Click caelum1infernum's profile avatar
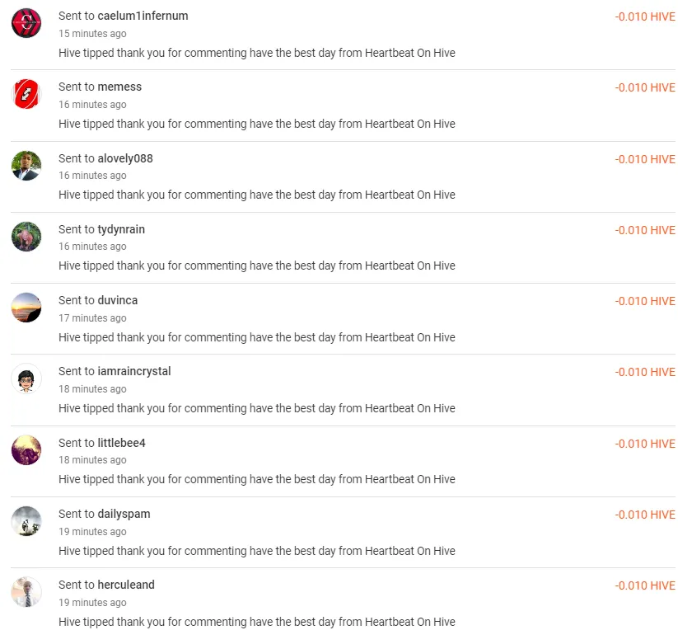The width and height of the screenshot is (678, 630). pos(26,23)
